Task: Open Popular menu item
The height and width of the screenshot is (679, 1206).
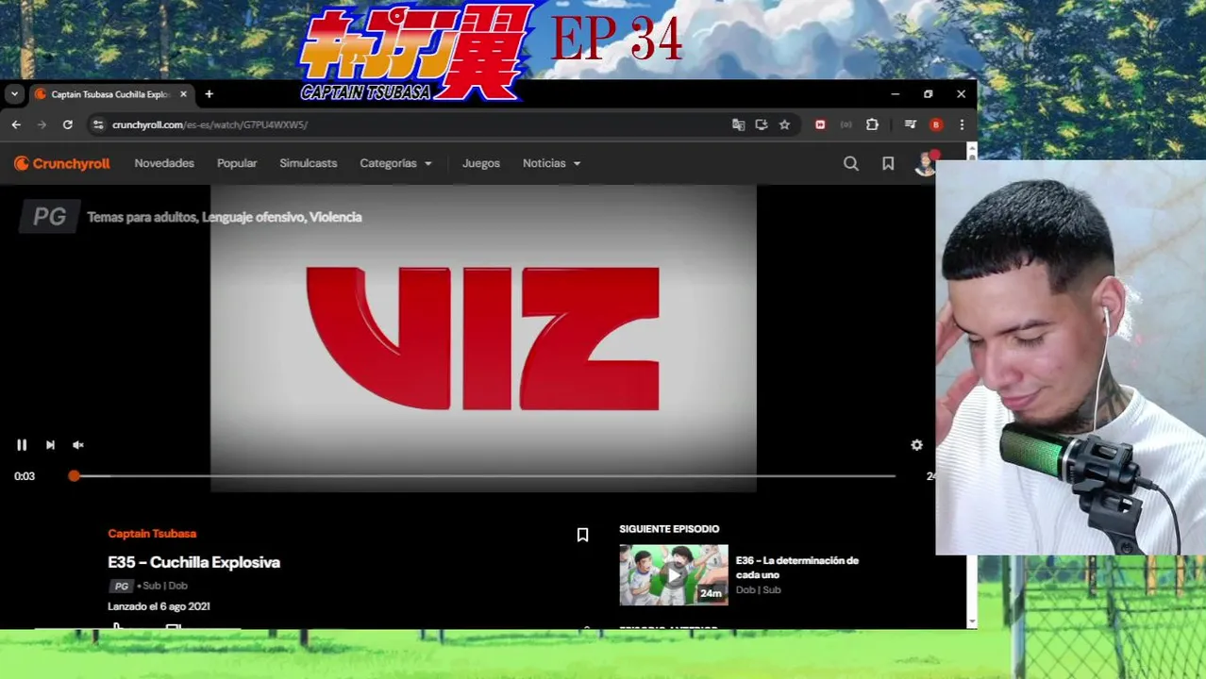Action: pyautogui.click(x=237, y=163)
